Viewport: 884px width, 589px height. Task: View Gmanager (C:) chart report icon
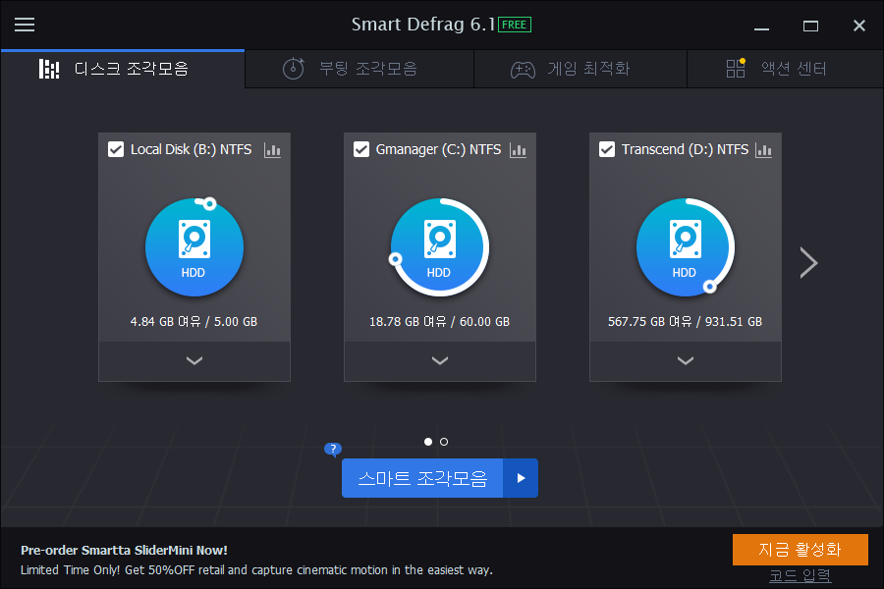(x=518, y=150)
